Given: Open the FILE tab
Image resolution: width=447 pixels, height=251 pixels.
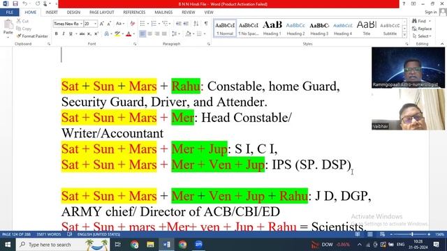Looking at the screenshot, I should click(x=10, y=13).
